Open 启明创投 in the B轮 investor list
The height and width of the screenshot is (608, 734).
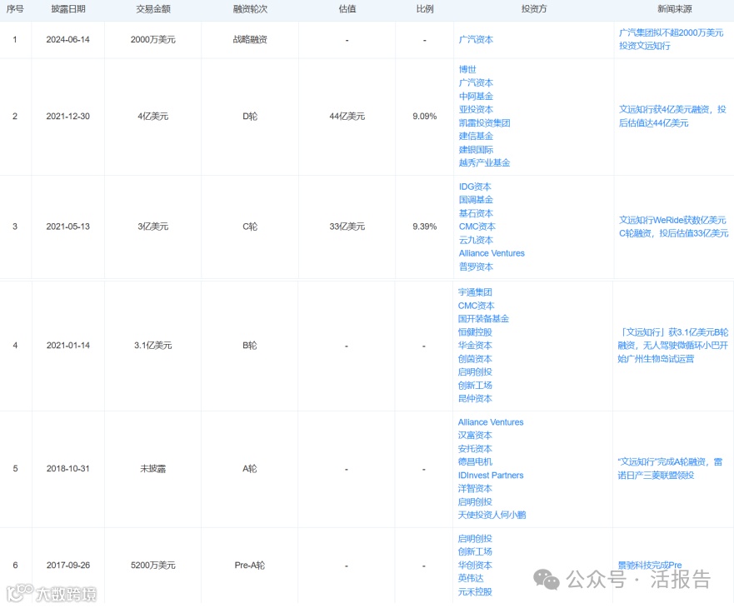point(475,372)
